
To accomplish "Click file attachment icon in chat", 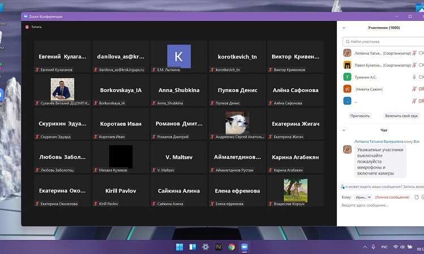I will click(x=416, y=197).
